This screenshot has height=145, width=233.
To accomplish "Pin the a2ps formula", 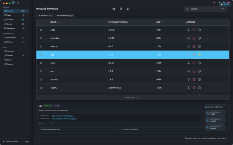I will point(189,30).
